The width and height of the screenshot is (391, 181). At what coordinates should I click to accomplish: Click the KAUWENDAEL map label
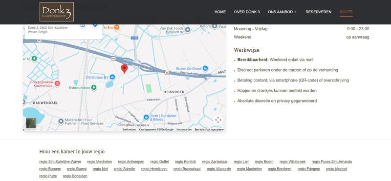[45, 102]
